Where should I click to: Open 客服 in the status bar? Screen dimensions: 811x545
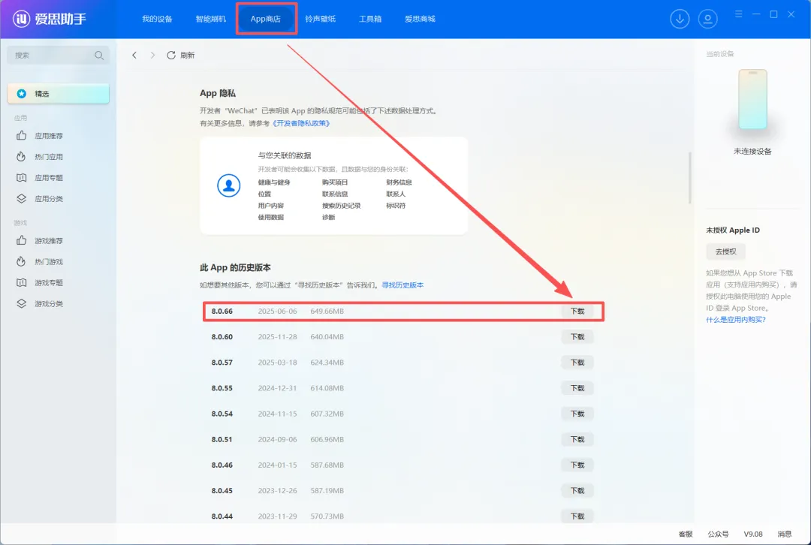686,534
